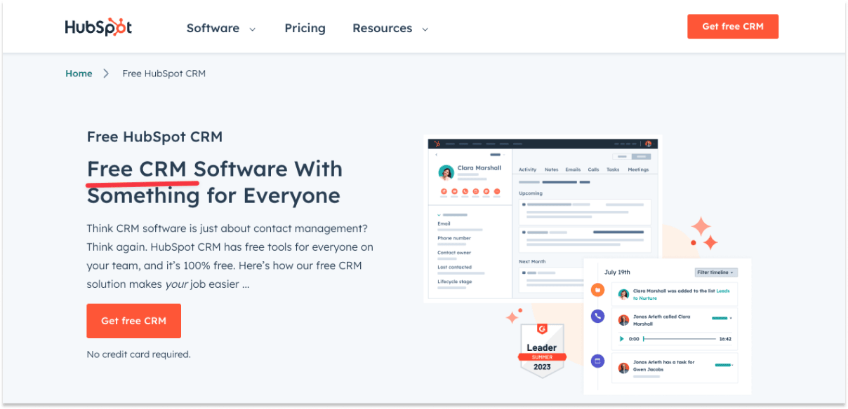Click the Get free CRM hero button
This screenshot has height=409, width=848.
pos(133,321)
